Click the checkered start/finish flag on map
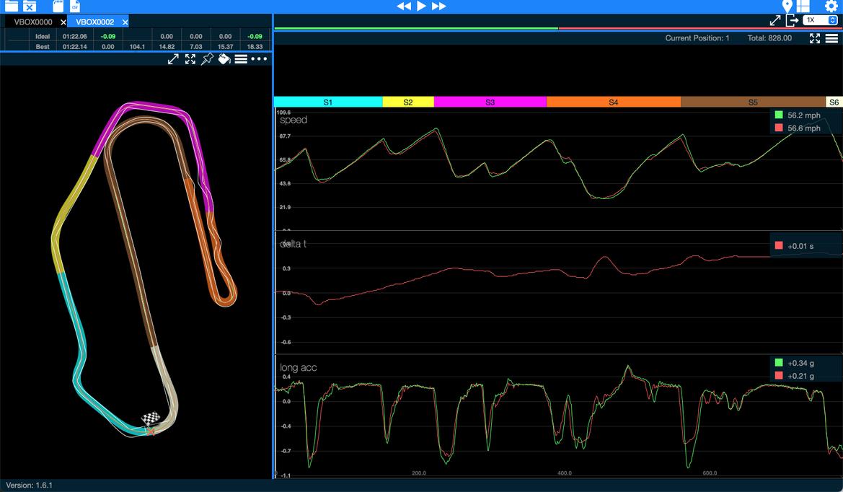 click(151, 419)
